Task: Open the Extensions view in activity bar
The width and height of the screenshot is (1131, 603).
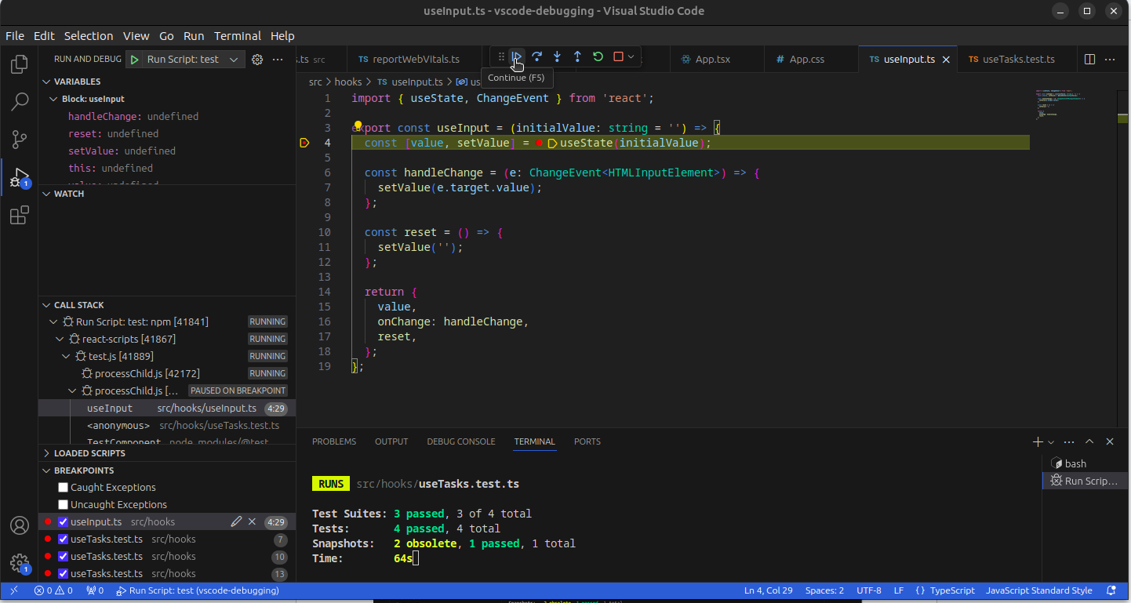Action: pyautogui.click(x=20, y=215)
